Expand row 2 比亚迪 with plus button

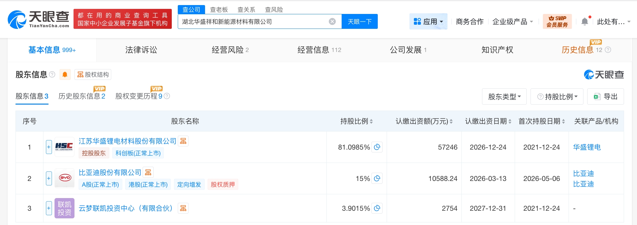point(49,178)
